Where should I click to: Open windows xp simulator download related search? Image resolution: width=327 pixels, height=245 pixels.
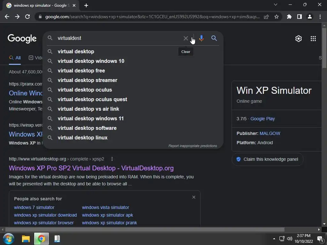click(45, 215)
